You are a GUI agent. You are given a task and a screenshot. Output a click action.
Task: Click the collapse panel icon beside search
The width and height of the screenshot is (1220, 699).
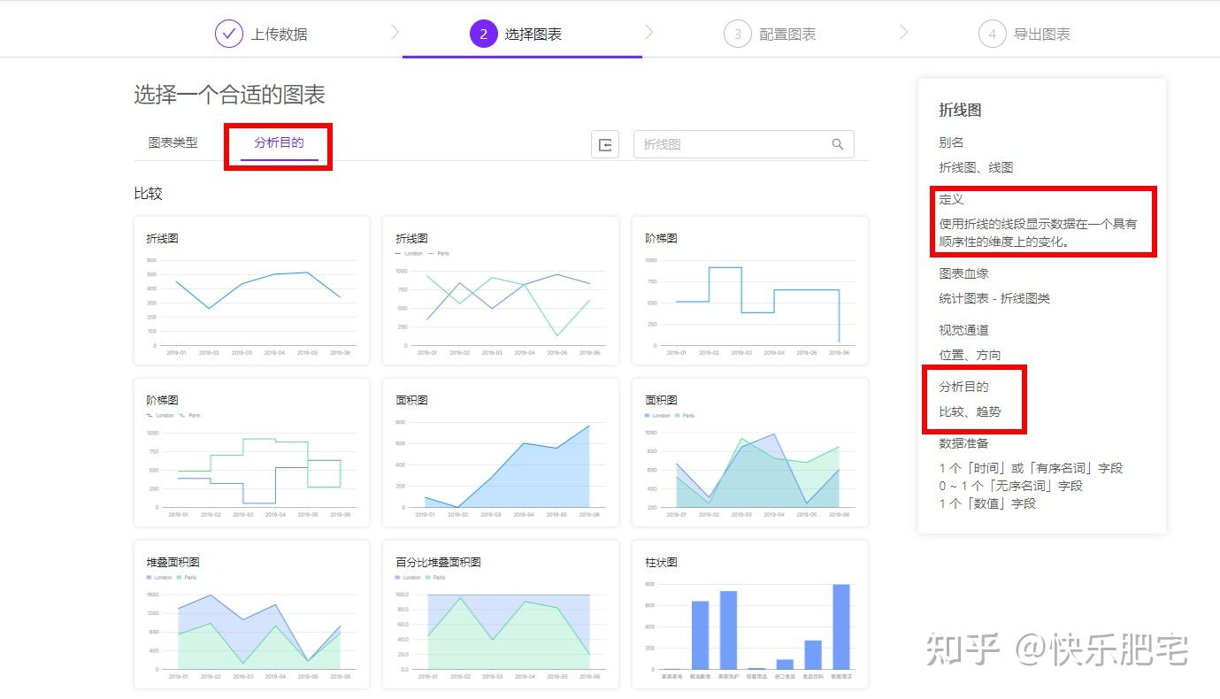(x=605, y=144)
